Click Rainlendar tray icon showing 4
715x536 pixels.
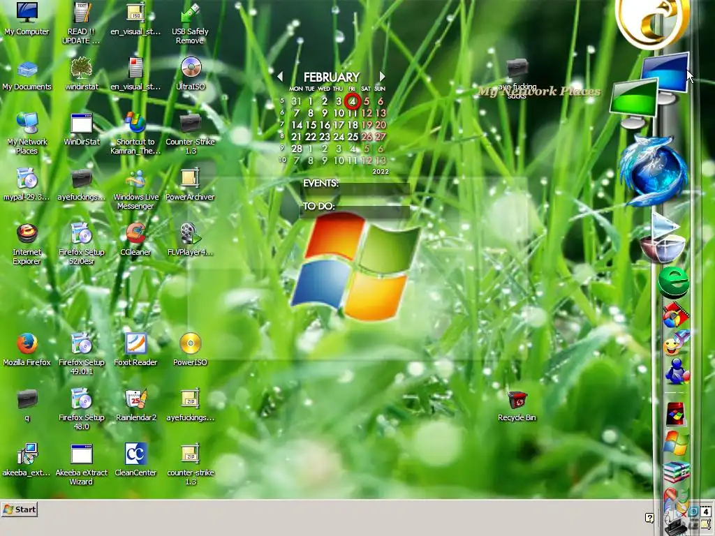point(705,512)
